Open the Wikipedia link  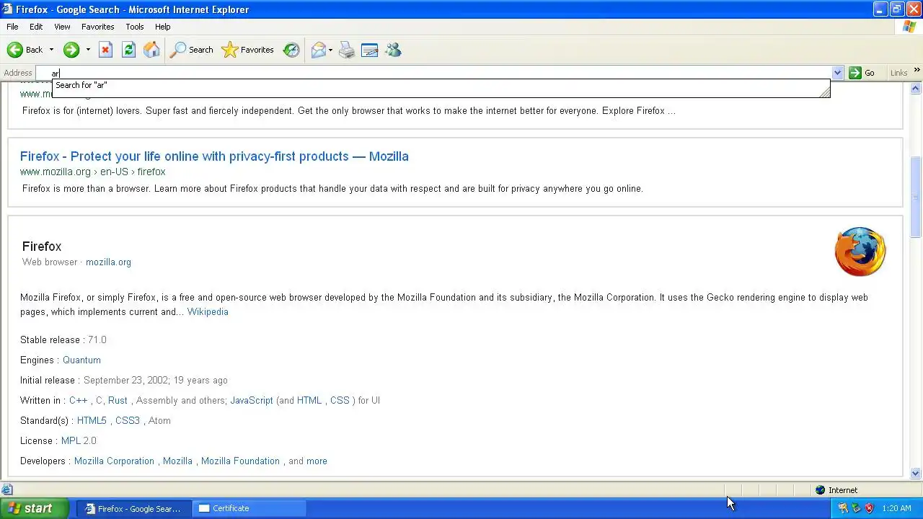pyautogui.click(x=208, y=312)
